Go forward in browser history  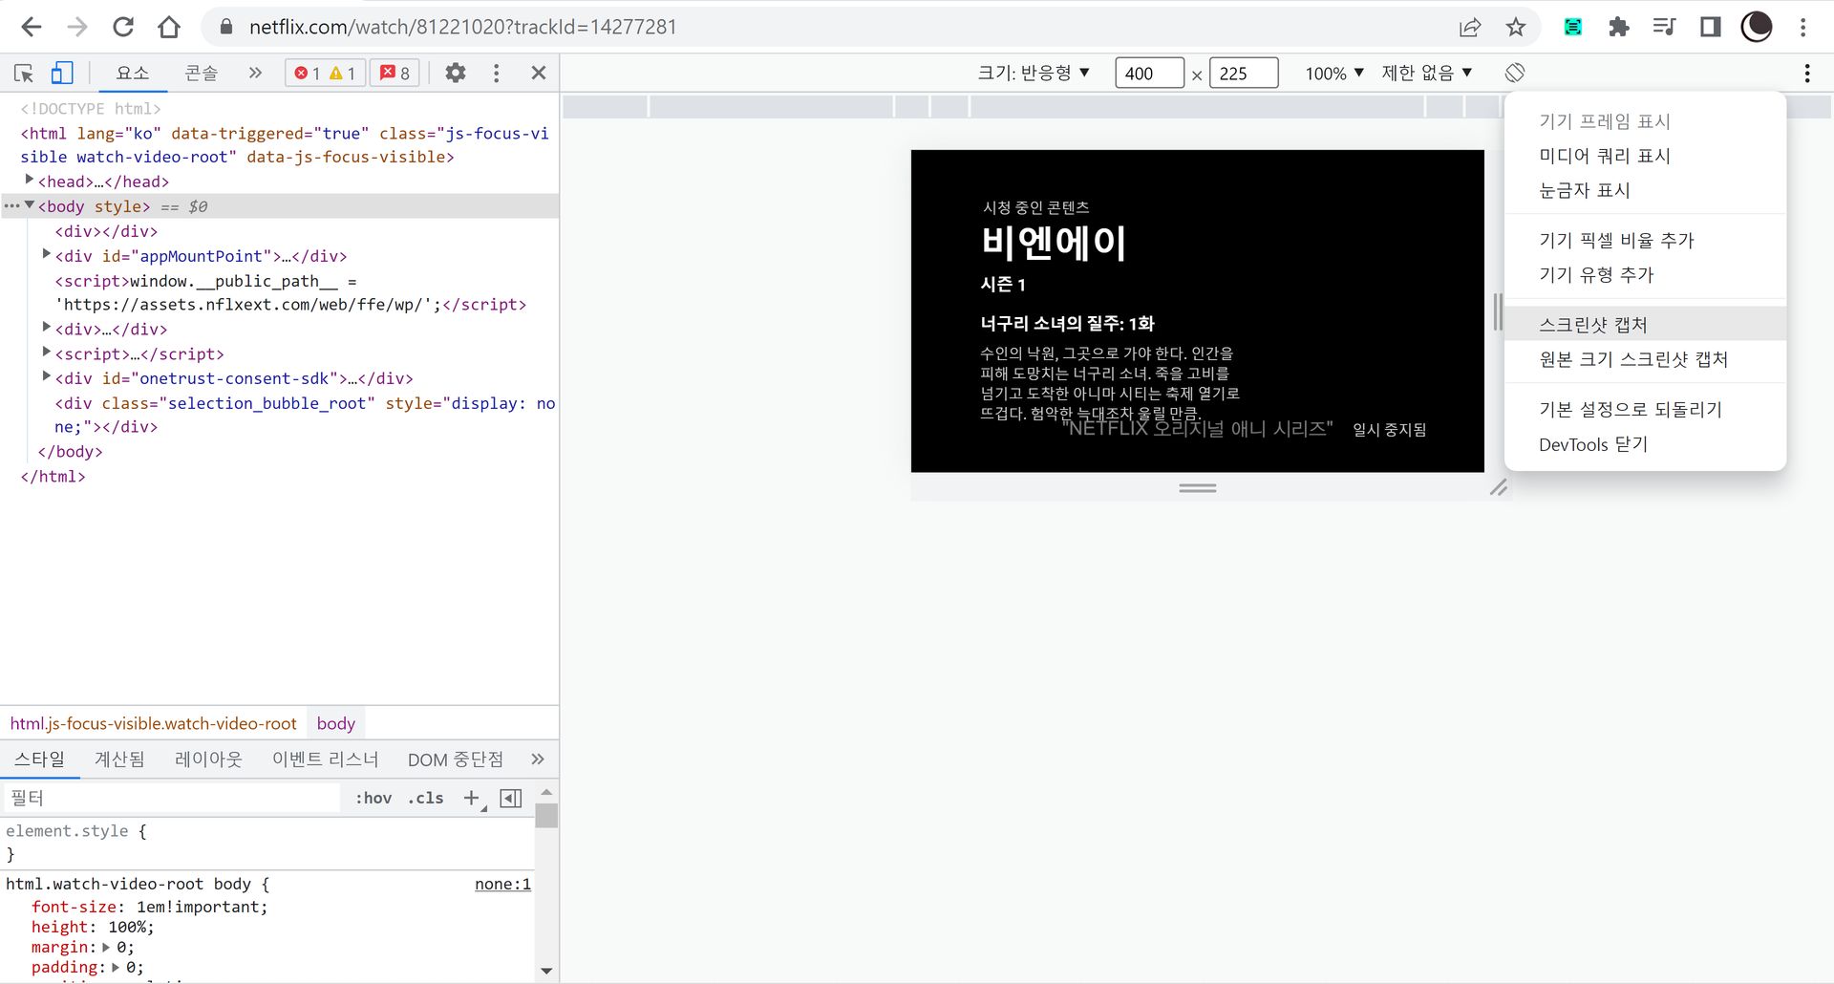(x=77, y=27)
